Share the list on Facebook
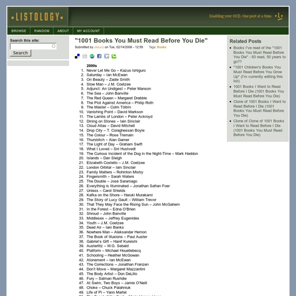 99,56
